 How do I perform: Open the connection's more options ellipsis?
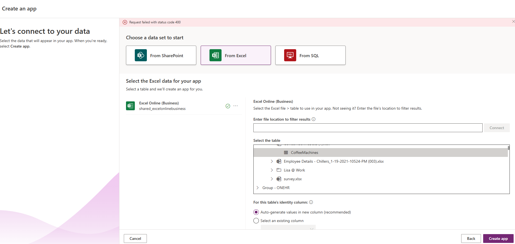click(236, 106)
